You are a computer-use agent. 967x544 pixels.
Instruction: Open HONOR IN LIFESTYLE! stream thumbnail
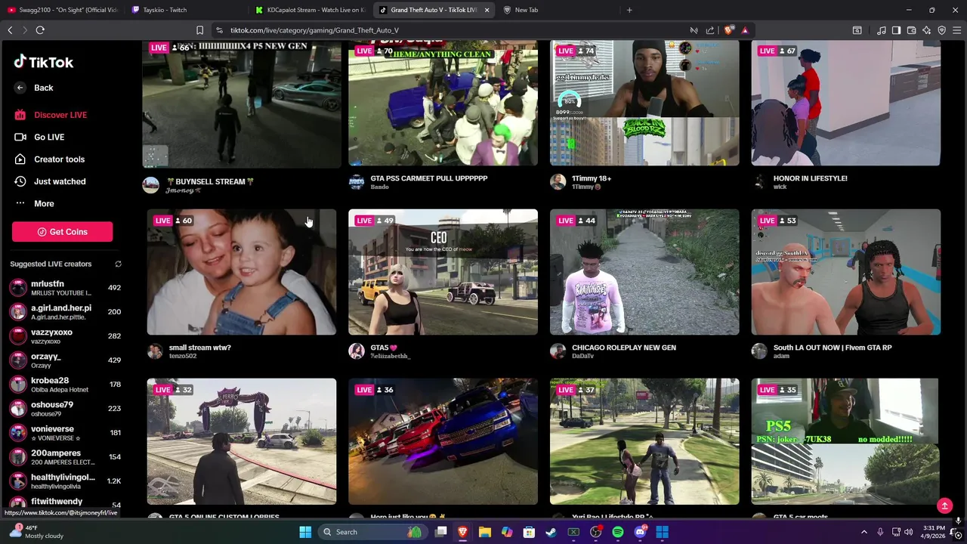[x=845, y=104]
